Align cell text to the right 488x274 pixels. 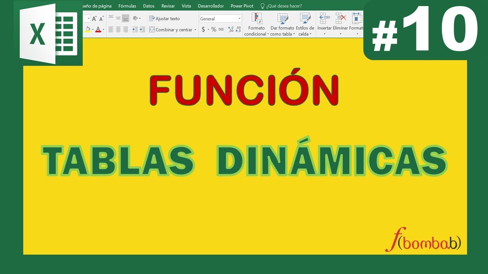click(x=125, y=29)
